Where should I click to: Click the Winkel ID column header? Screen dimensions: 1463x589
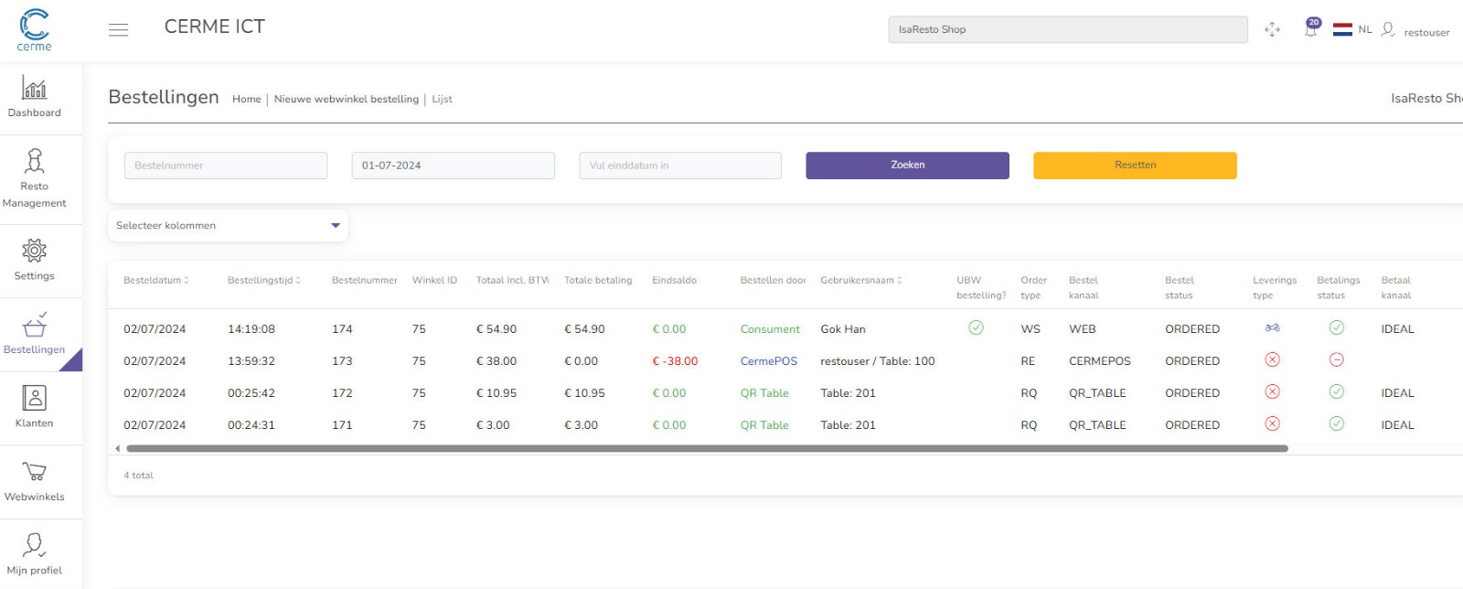(434, 280)
